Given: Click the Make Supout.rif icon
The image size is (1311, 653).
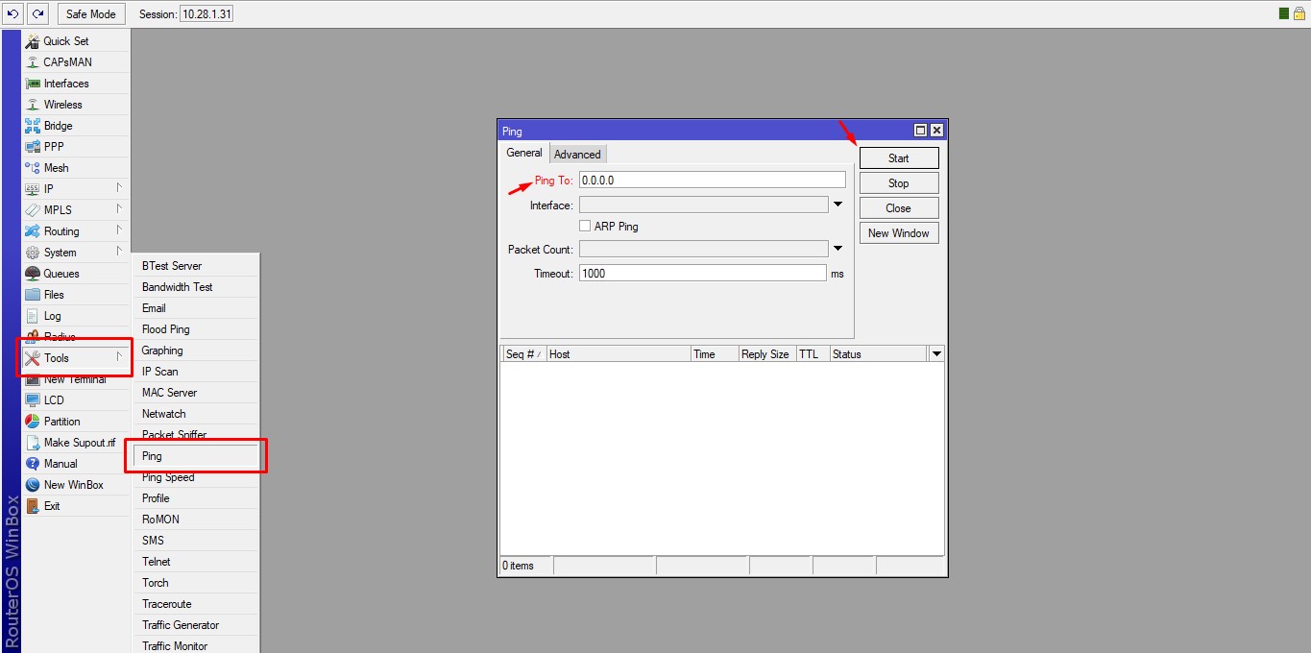Looking at the screenshot, I should pos(33,443).
